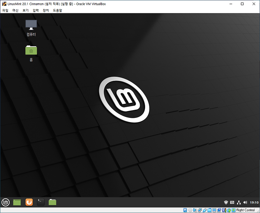Click the VirtualBox title bar app icon
The width and height of the screenshot is (260, 213).
pos(4,4)
